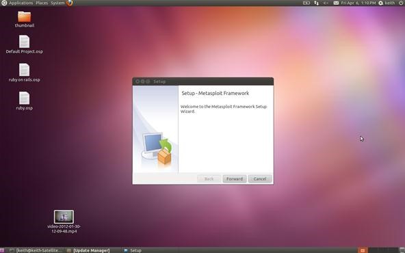Open the sound volume indicator

[x=326, y=3]
